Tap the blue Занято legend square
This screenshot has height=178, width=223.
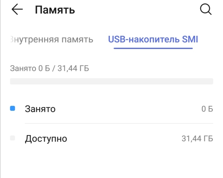(x=12, y=108)
